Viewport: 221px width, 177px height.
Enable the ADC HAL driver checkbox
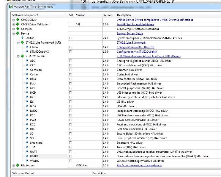tap(70, 61)
